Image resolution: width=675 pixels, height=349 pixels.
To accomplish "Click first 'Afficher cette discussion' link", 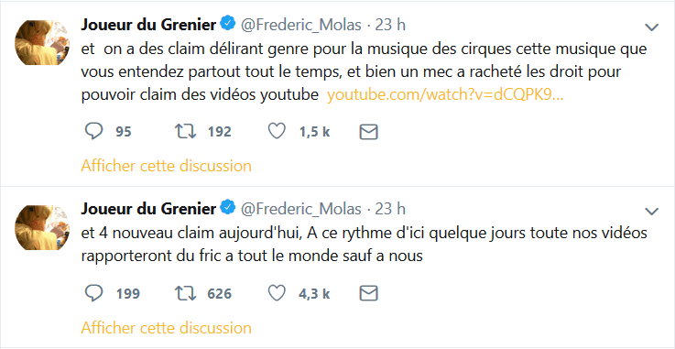I will click(x=166, y=166).
